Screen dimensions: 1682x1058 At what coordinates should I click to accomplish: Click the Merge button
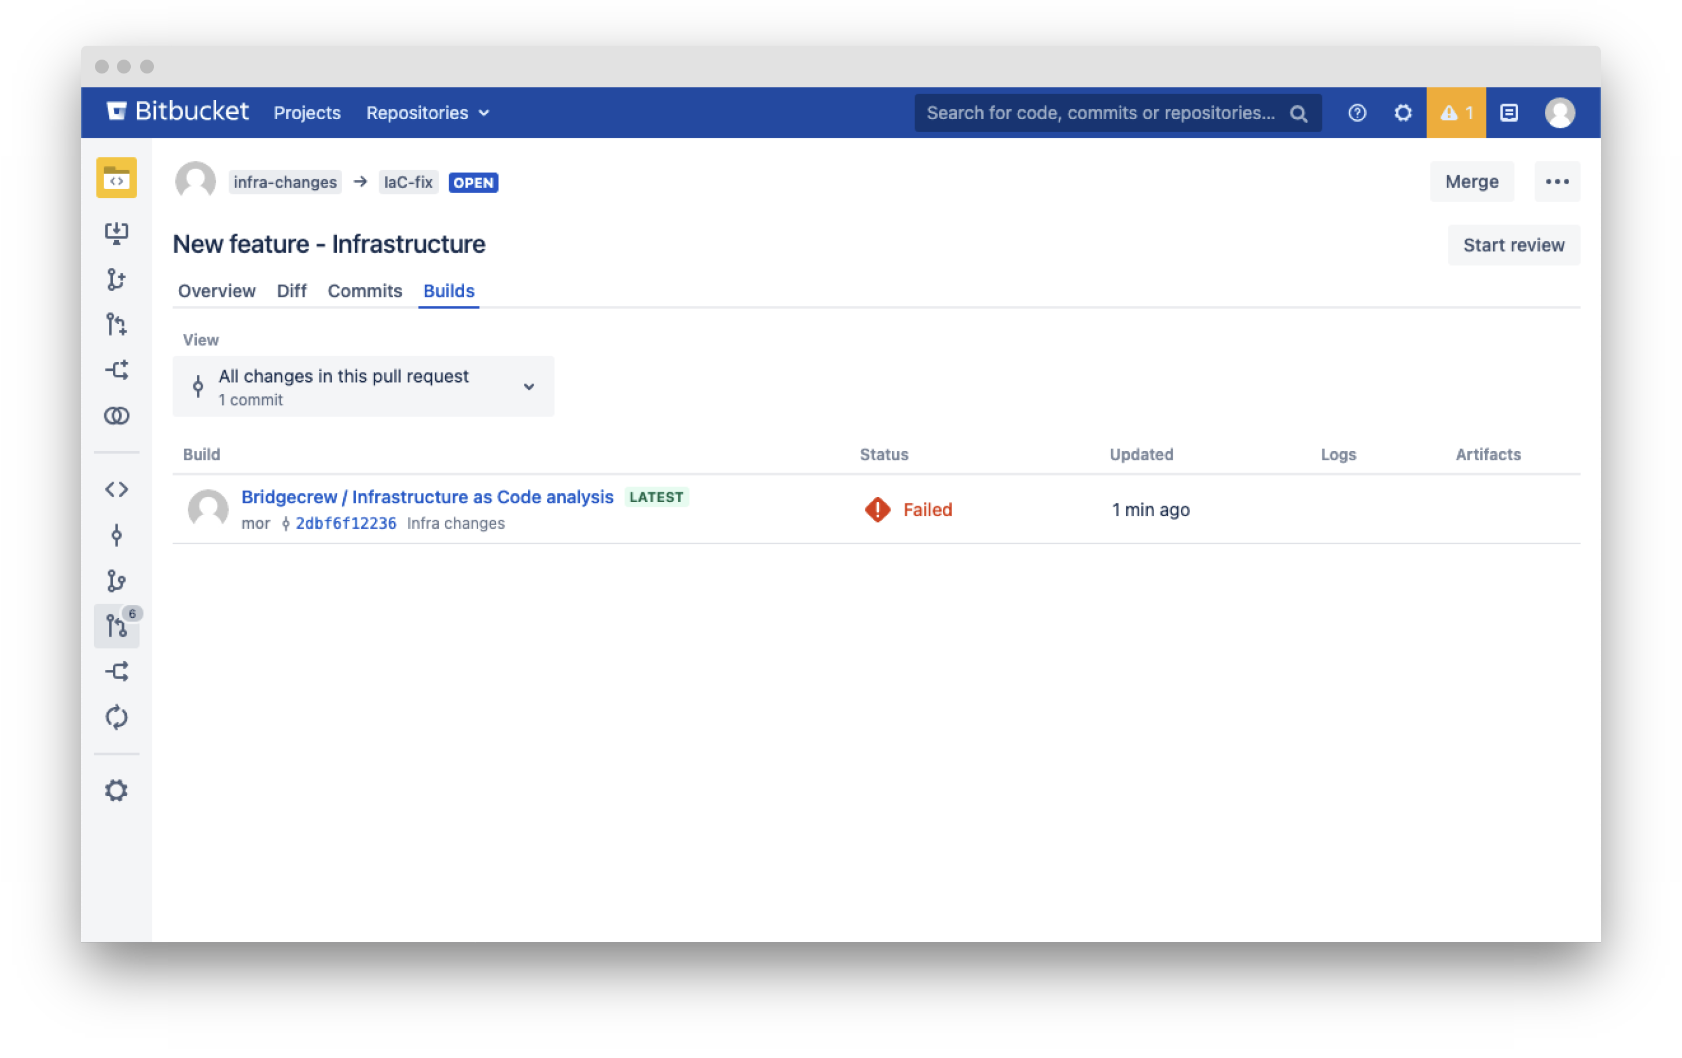click(x=1472, y=182)
